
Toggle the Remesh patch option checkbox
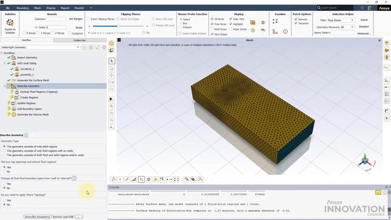click(296, 19)
